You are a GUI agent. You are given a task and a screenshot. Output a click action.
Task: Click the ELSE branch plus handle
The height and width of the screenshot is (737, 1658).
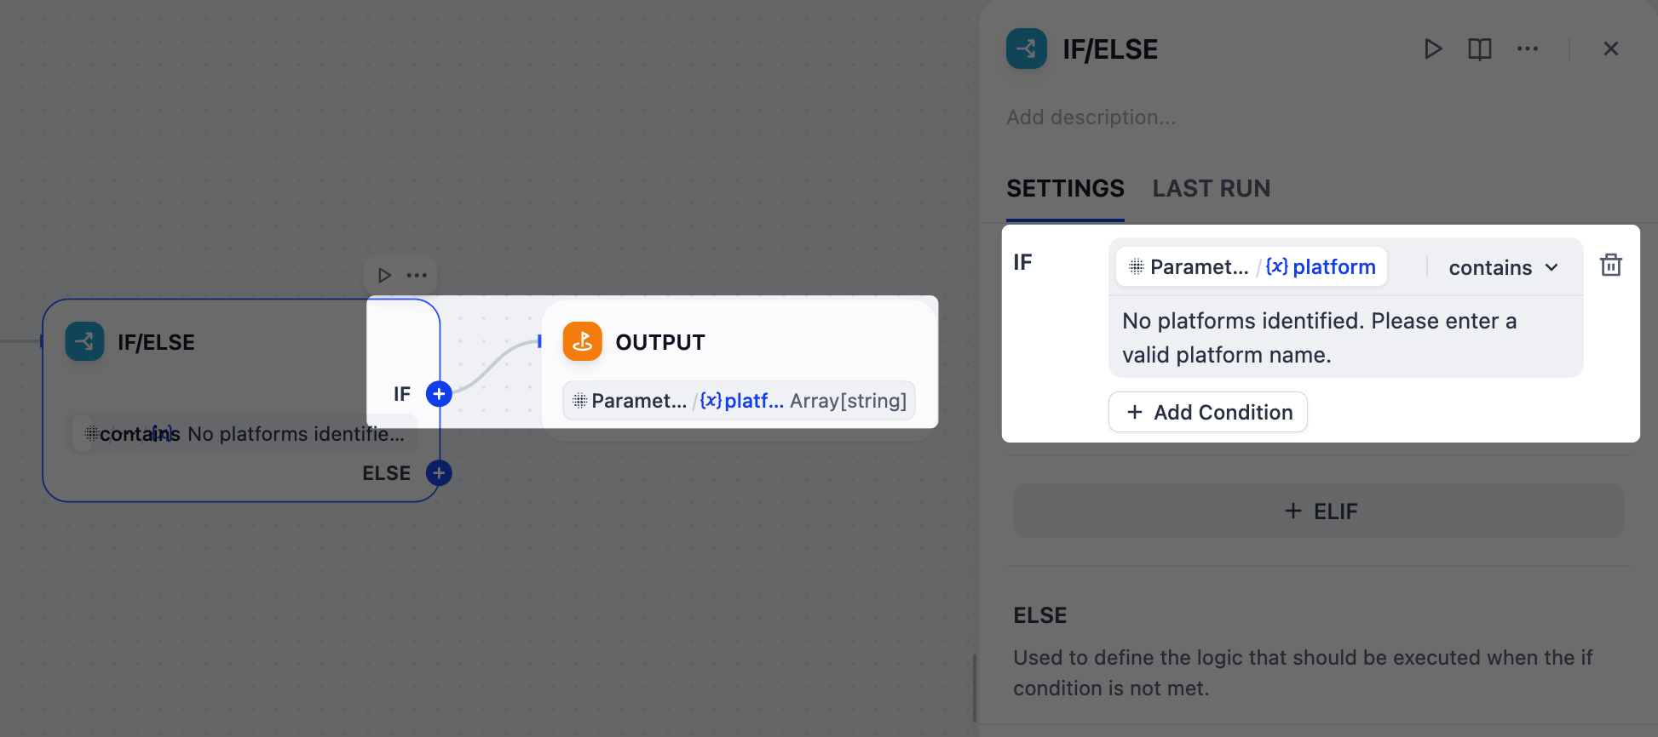(x=439, y=473)
